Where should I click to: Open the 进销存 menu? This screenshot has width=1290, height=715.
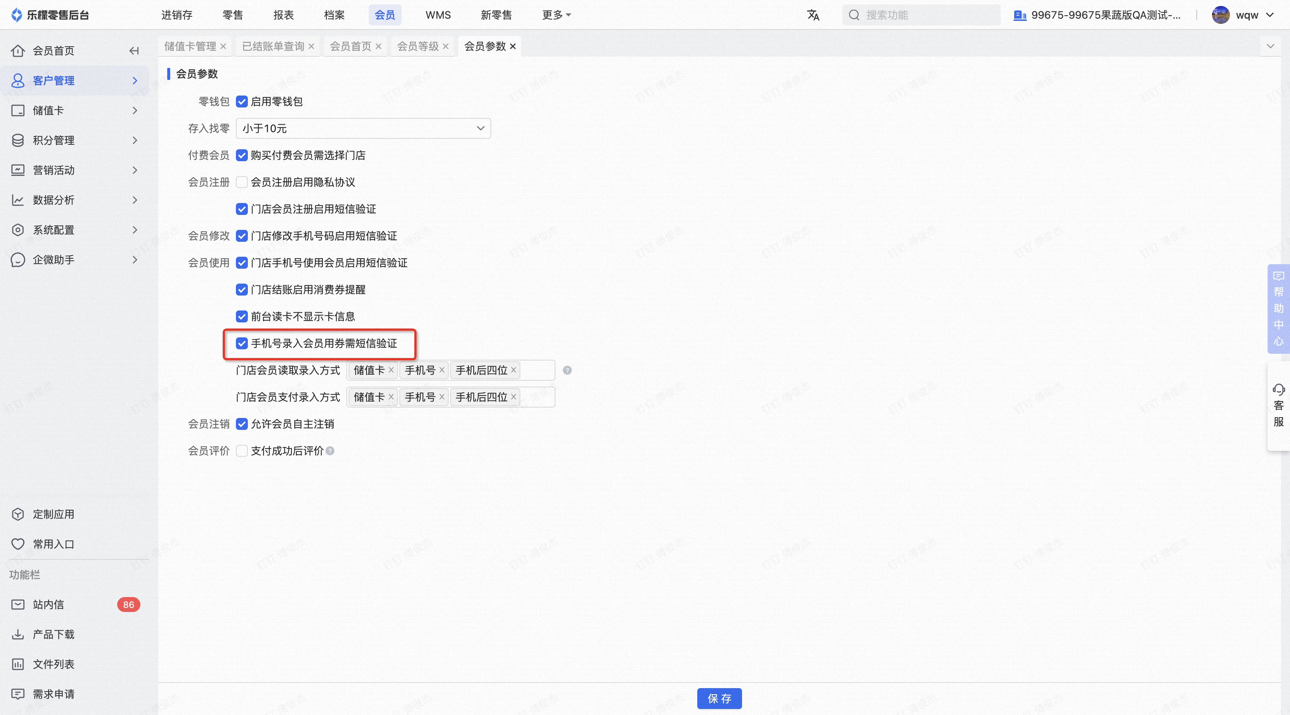point(177,15)
